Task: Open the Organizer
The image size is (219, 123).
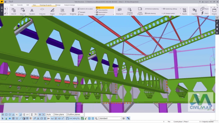Action: (194, 11)
